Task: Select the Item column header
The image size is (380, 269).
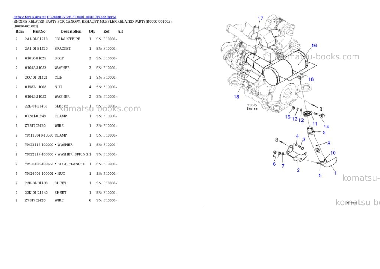Action: pos(20,31)
